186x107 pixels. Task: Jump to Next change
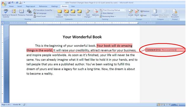[143, 15]
